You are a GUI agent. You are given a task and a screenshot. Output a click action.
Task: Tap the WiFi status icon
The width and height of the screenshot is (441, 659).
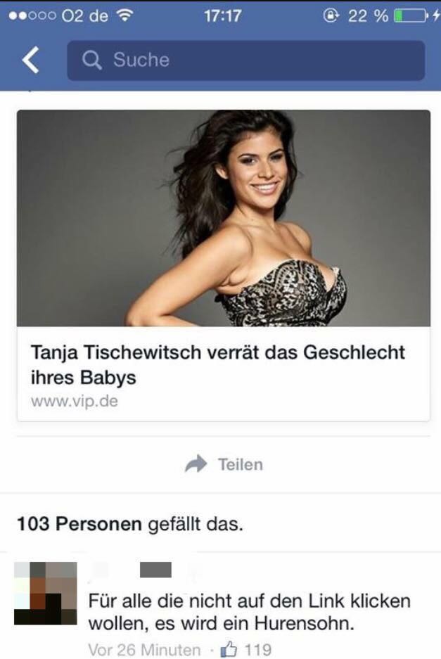(x=125, y=15)
